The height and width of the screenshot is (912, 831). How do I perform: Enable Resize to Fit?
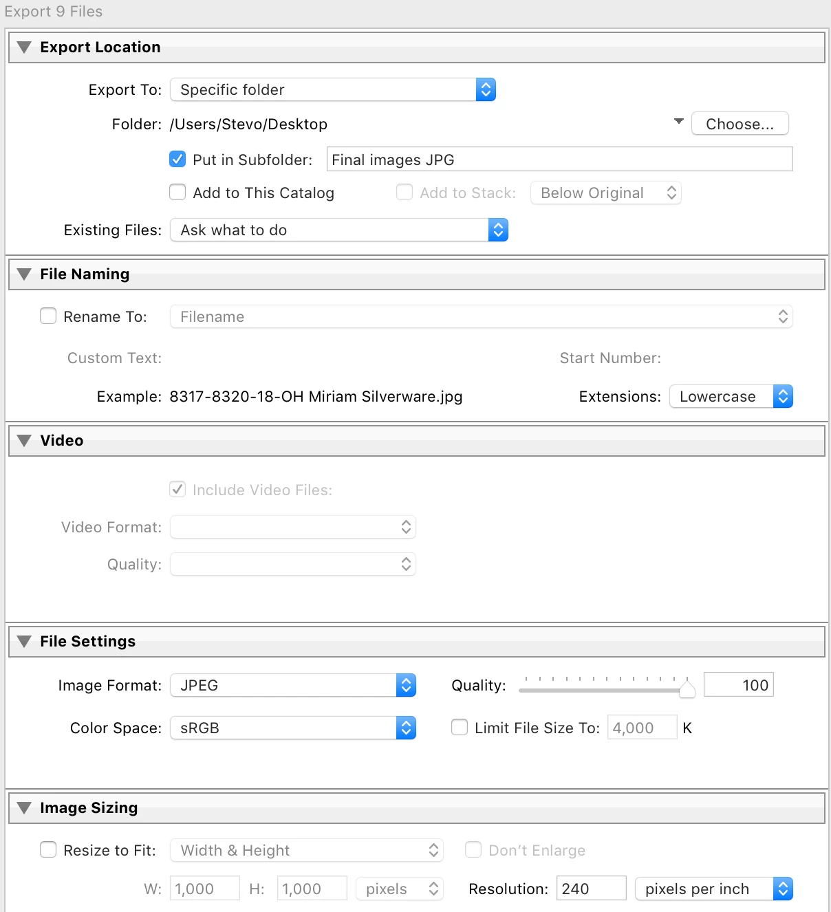click(48, 849)
